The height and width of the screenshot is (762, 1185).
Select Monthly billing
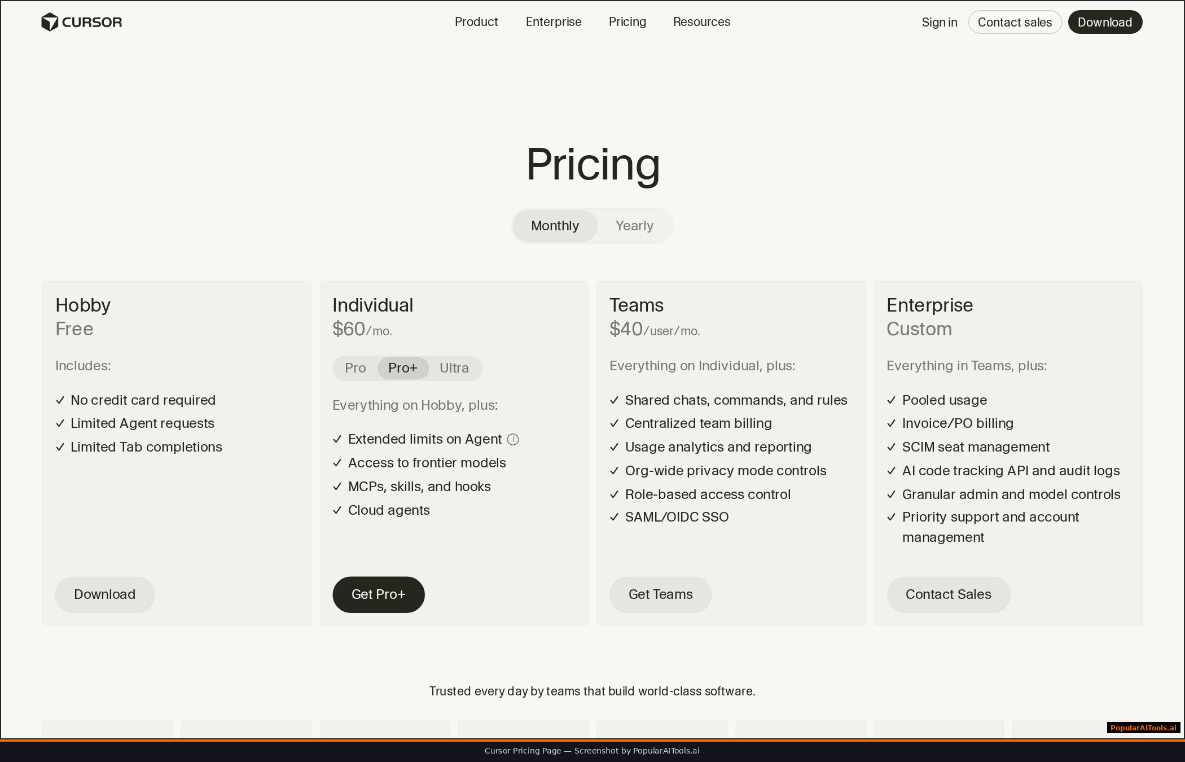click(554, 226)
